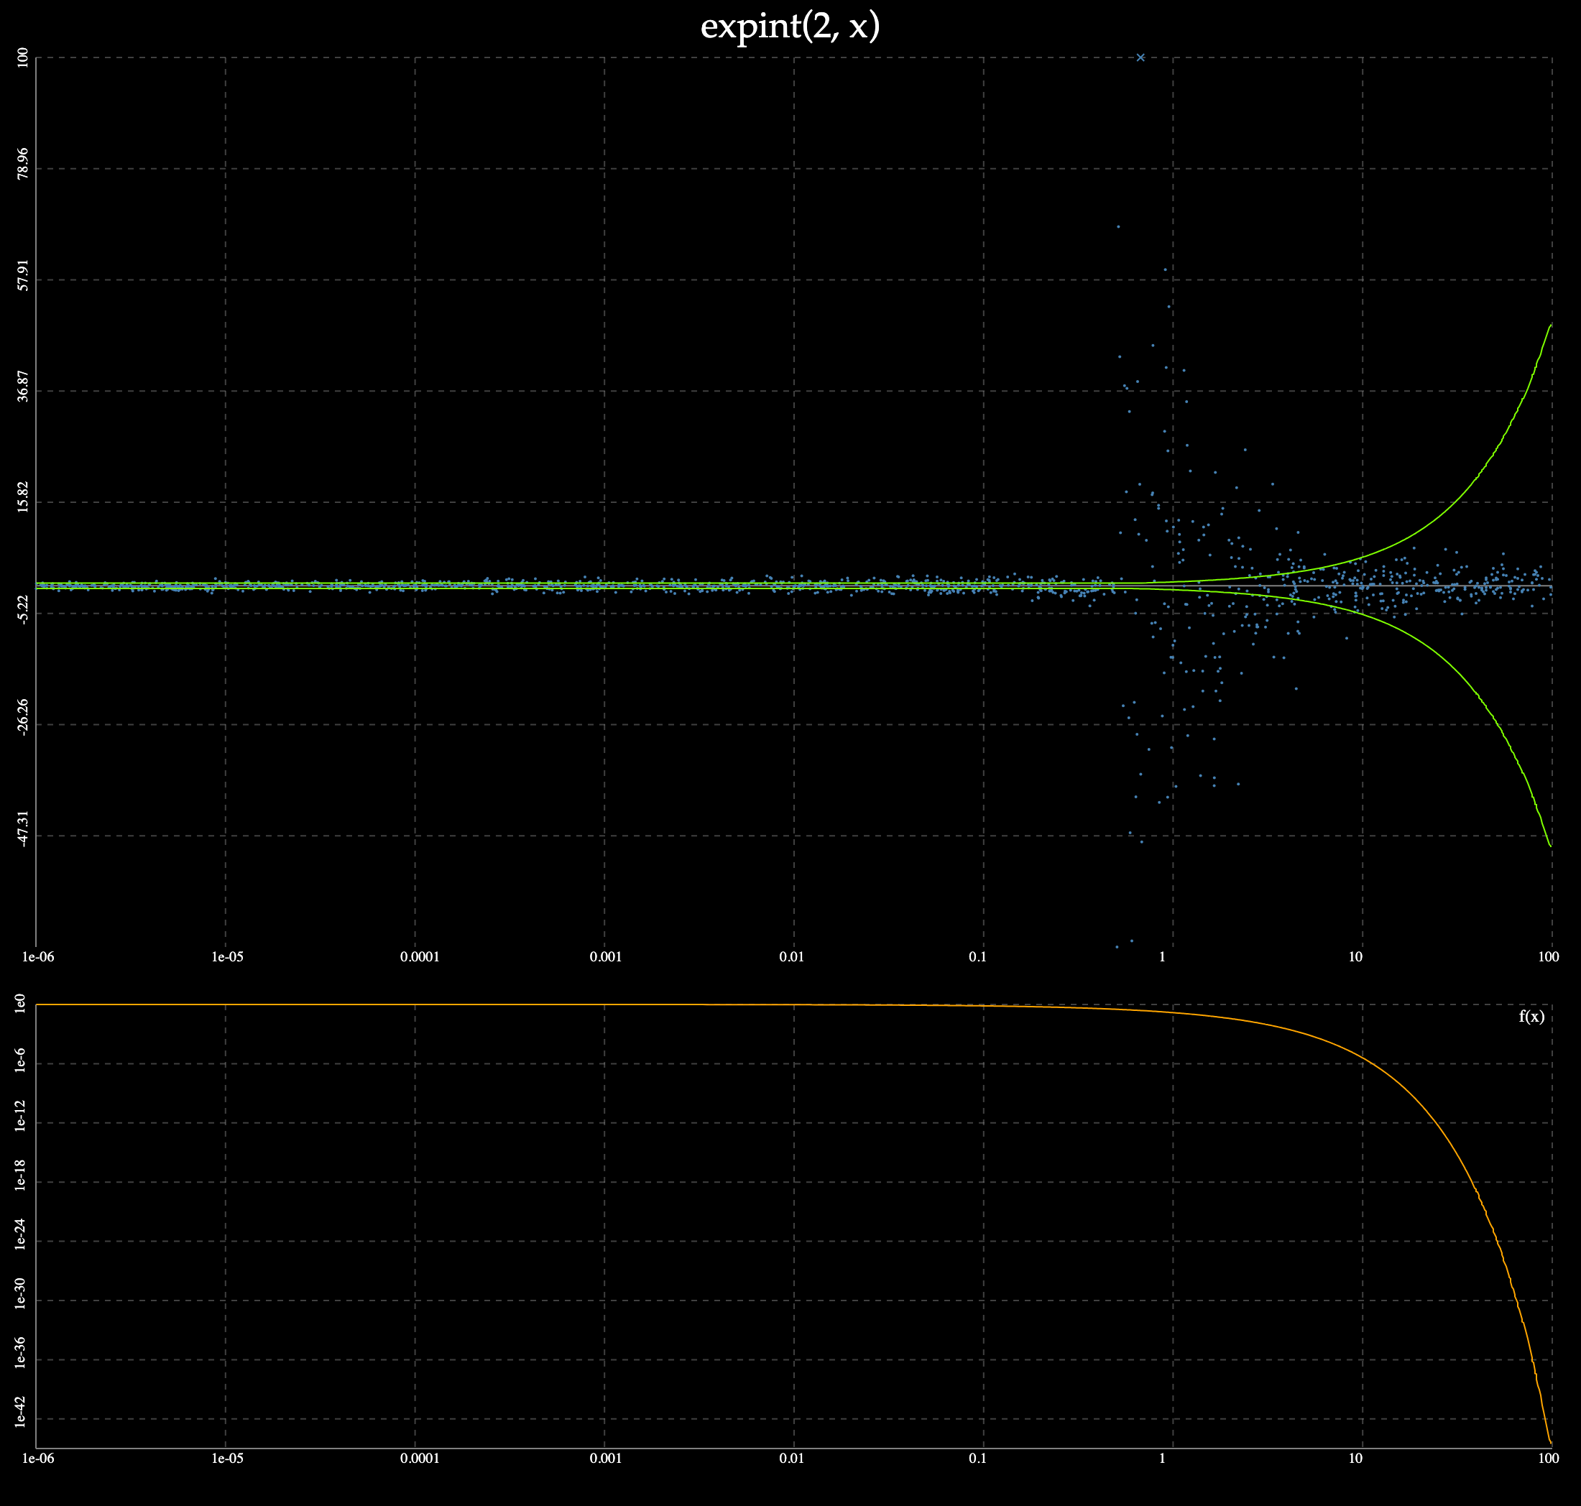The image size is (1581, 1506).
Task: Click 0.001 on the f(x) plot's x-axis
Action: coord(605,1459)
